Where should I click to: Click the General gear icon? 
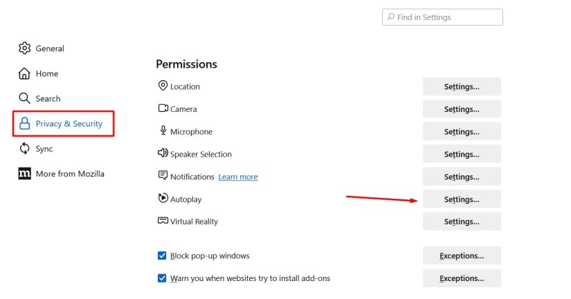24,48
